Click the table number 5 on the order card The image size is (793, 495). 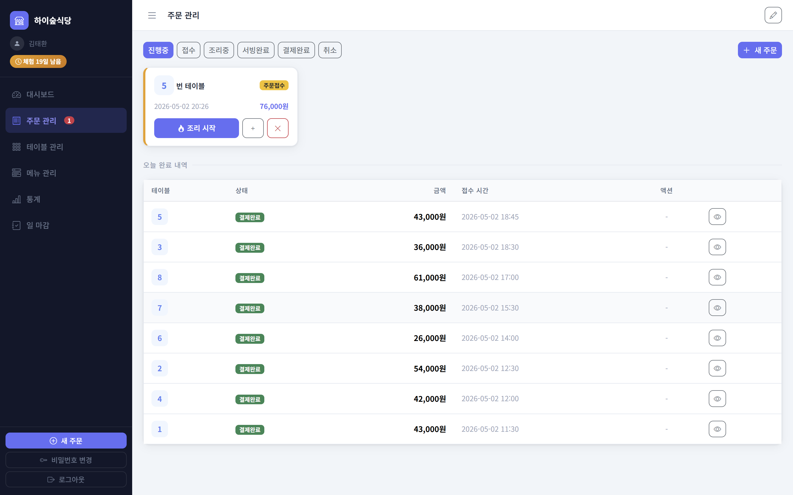tap(164, 86)
